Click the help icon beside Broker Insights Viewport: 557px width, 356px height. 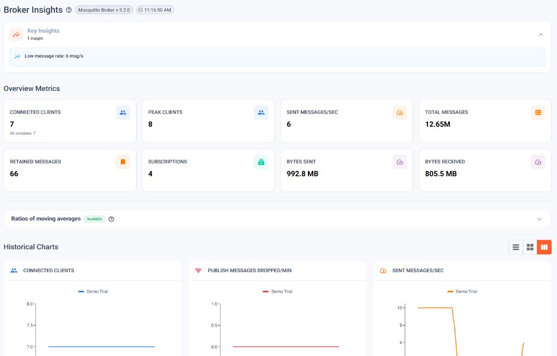pos(69,10)
